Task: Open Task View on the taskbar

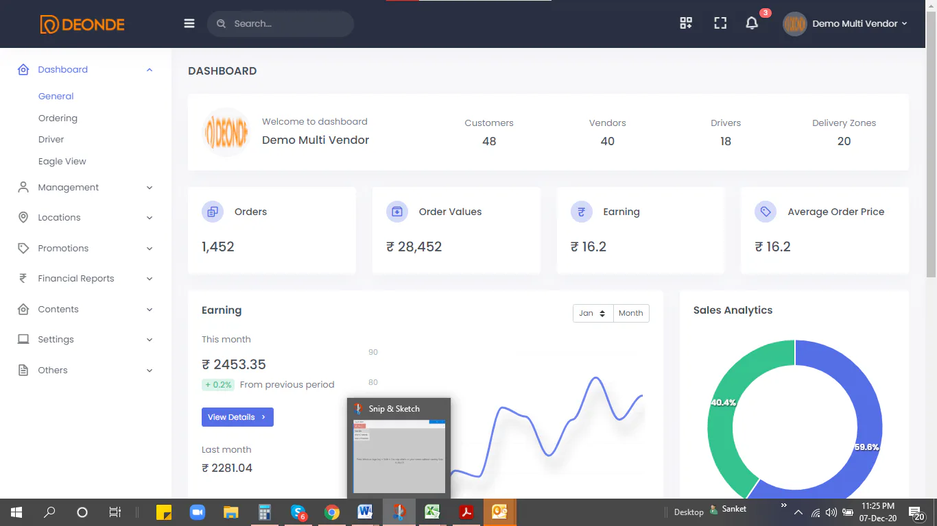Action: [x=115, y=512]
